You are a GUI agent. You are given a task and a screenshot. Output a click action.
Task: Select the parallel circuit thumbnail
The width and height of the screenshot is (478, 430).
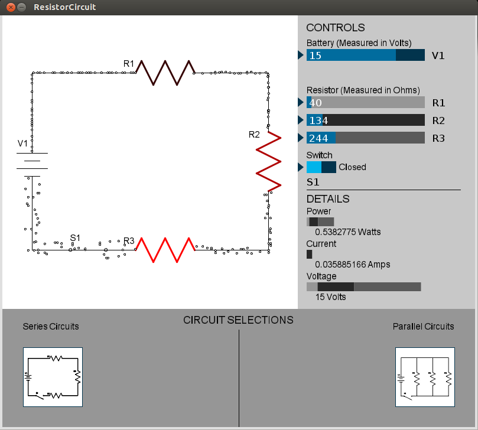424,377
